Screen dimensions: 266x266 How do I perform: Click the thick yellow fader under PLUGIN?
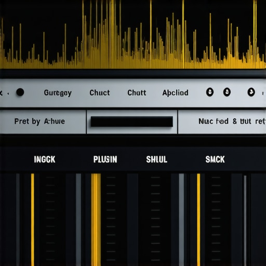tap(96, 220)
